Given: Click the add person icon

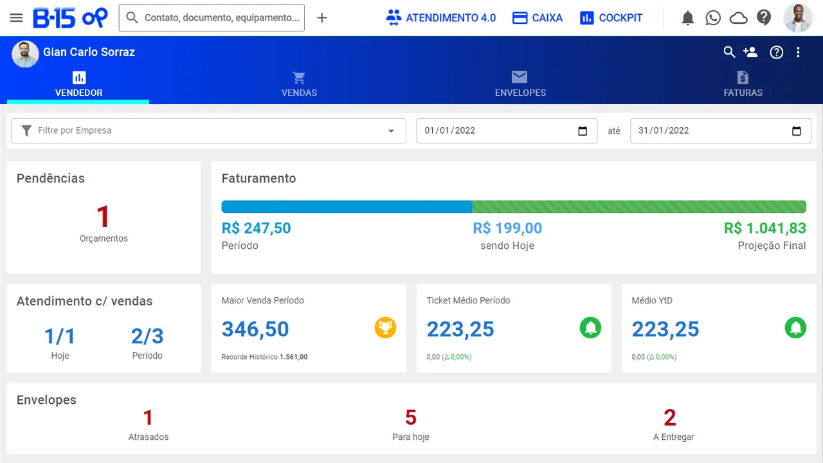Looking at the screenshot, I should pyautogui.click(x=750, y=52).
